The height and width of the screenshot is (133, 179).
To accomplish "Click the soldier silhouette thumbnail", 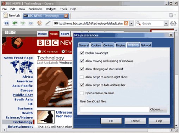I will point(46,117).
